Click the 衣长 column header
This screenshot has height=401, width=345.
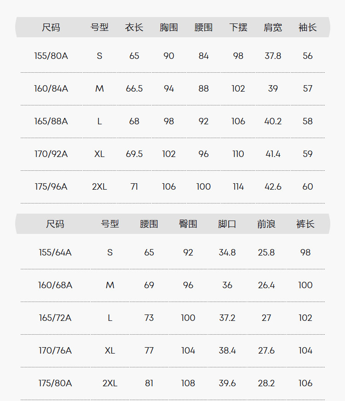[134, 28]
